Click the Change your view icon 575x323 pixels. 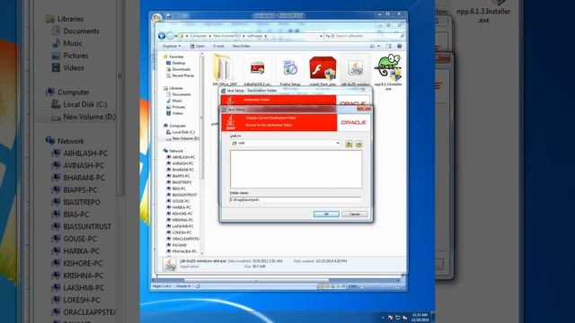coord(372,46)
